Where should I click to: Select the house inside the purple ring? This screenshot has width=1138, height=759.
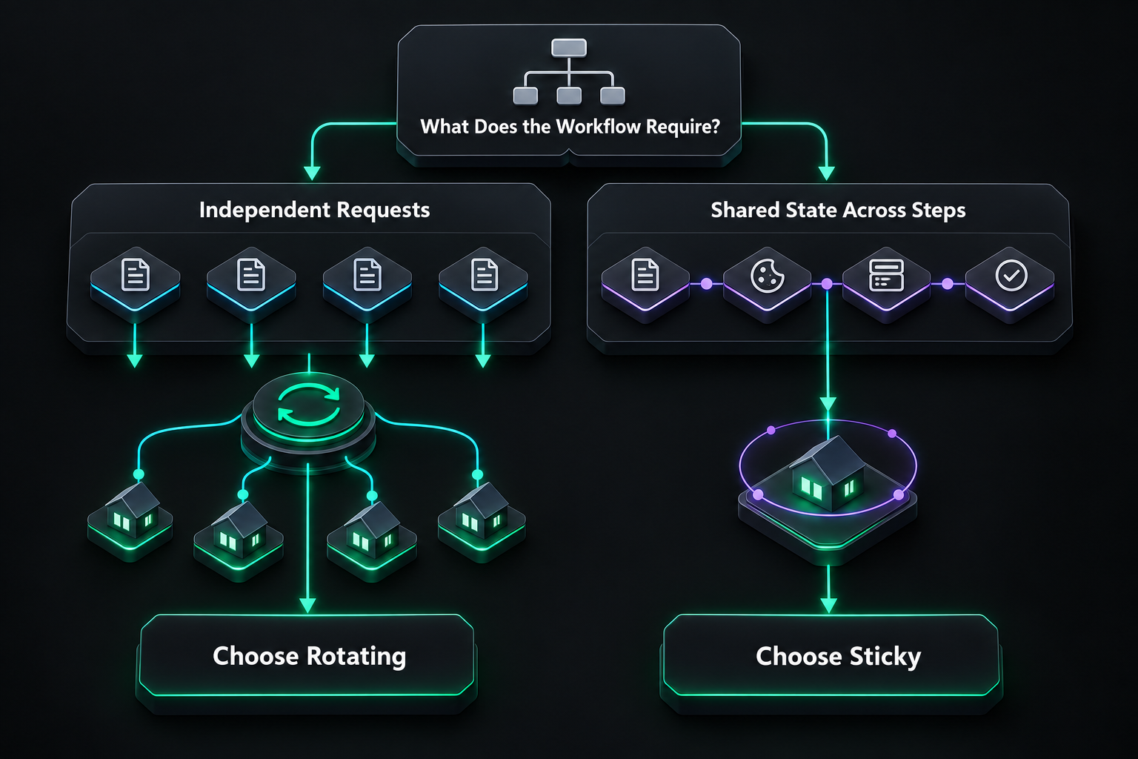(828, 474)
